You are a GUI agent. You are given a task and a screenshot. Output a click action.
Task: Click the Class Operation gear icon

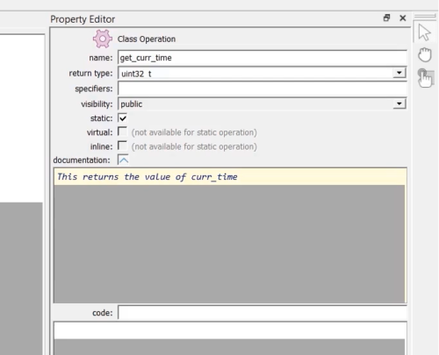(103, 39)
